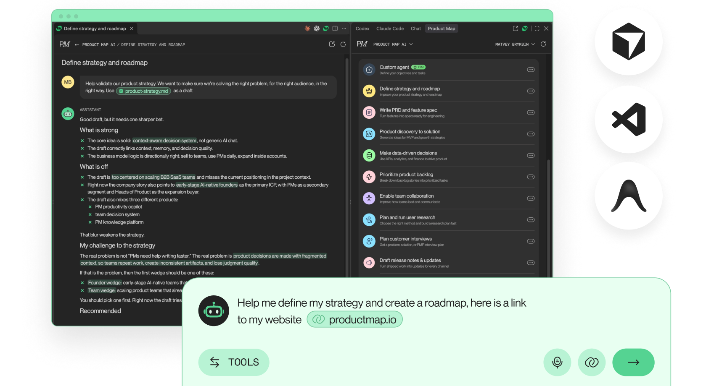714x386 pixels.
Task: Open the crown icon for Define strategy and roadmap
Action: (369, 91)
